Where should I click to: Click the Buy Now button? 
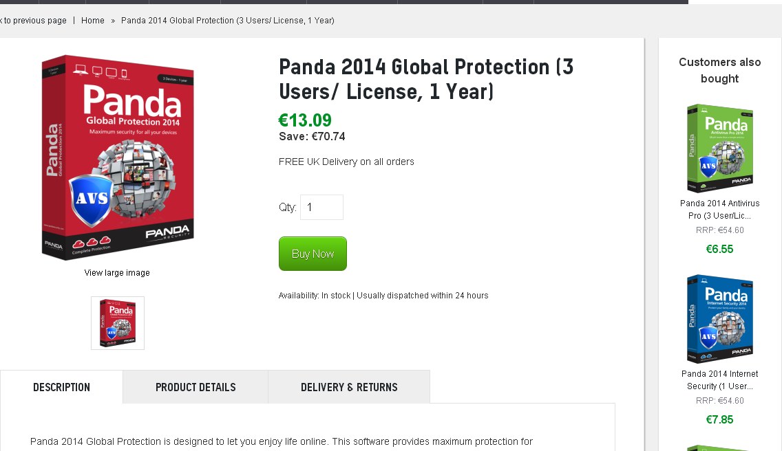pos(313,253)
